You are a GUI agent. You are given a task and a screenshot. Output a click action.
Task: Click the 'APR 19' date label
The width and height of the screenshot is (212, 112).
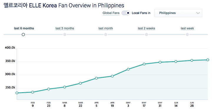112,104
